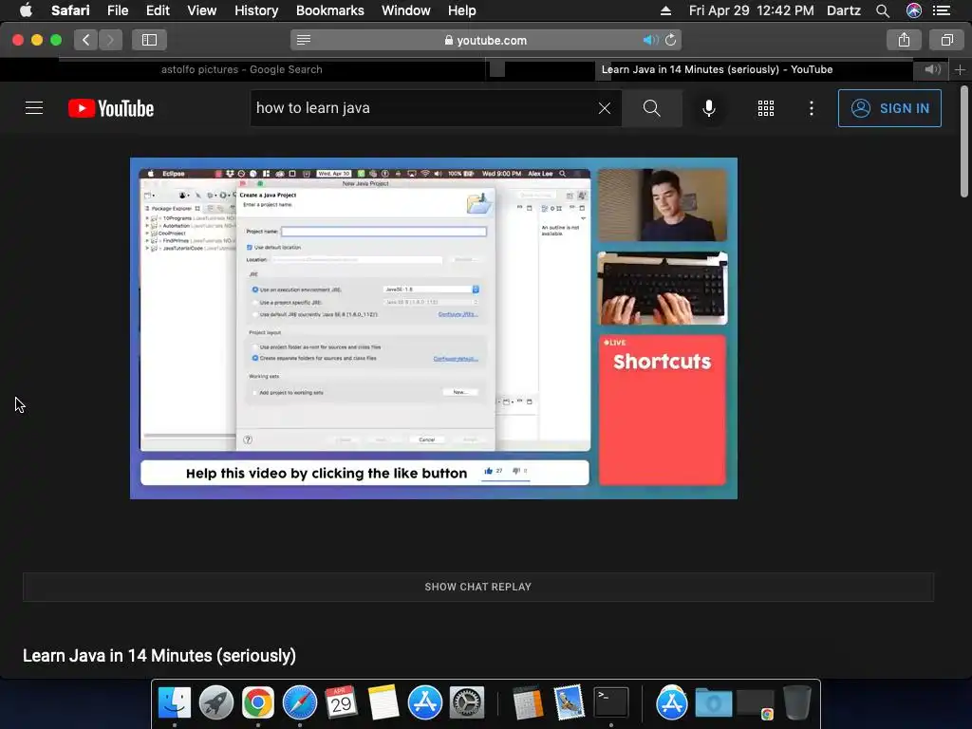Screen dimensions: 972x729
Task: Open the File menu
Action: pos(118,10)
